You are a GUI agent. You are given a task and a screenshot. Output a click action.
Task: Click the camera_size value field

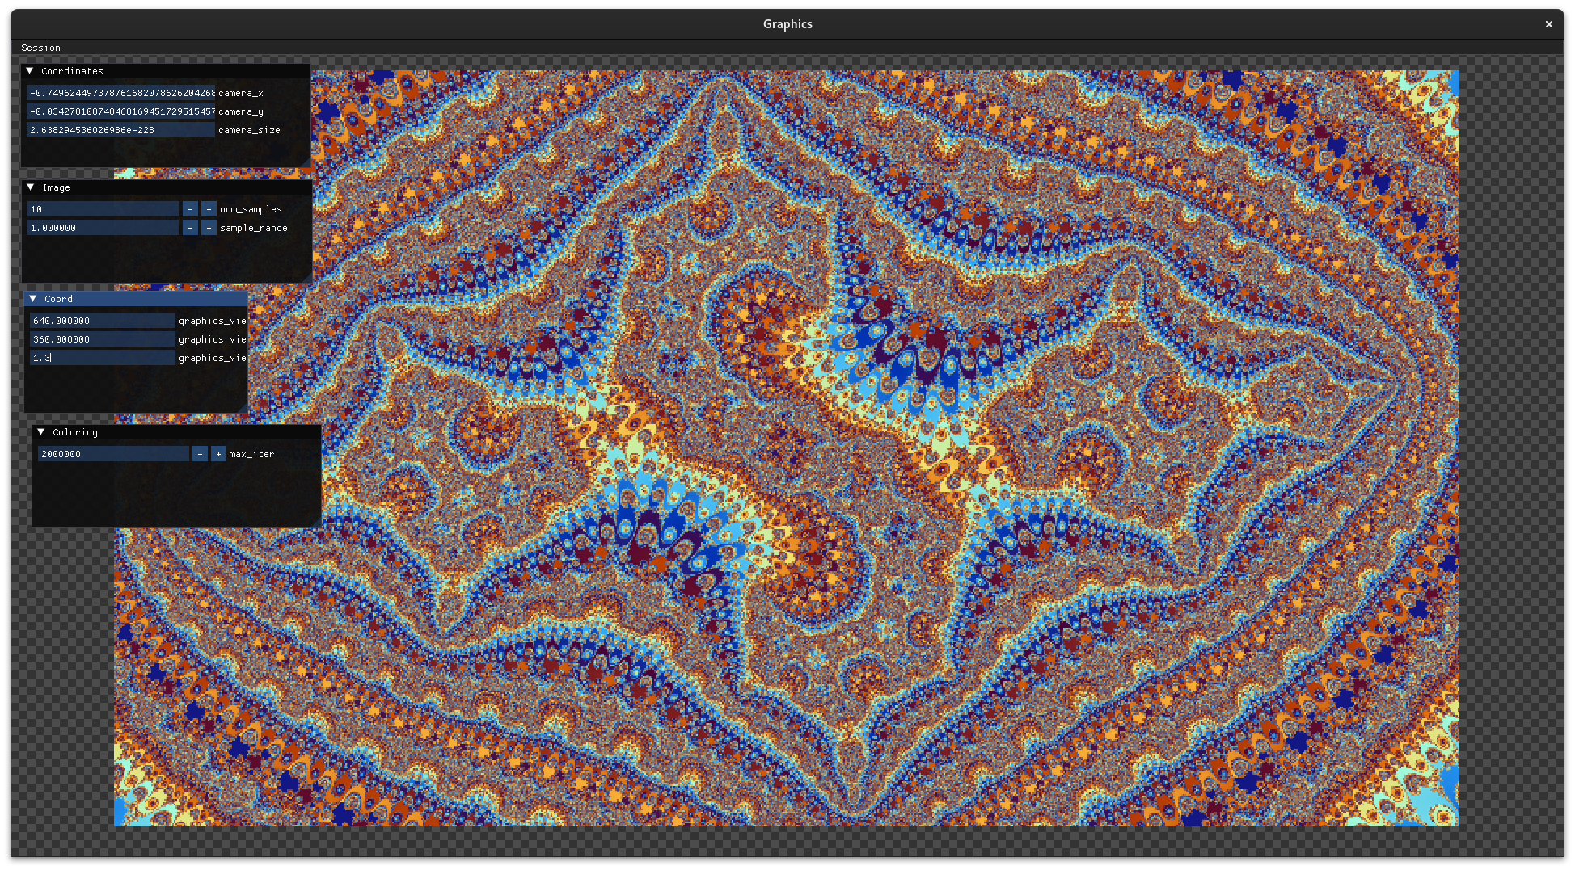120,130
